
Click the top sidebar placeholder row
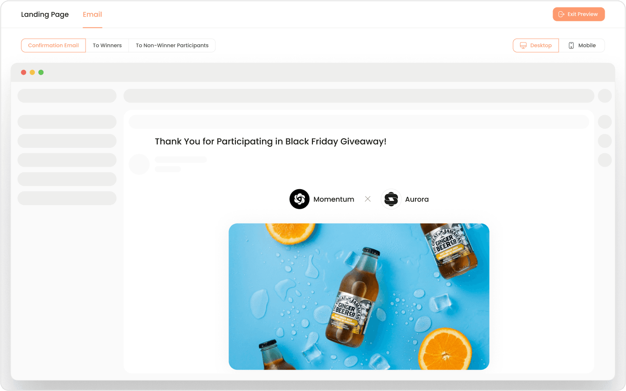tap(67, 95)
